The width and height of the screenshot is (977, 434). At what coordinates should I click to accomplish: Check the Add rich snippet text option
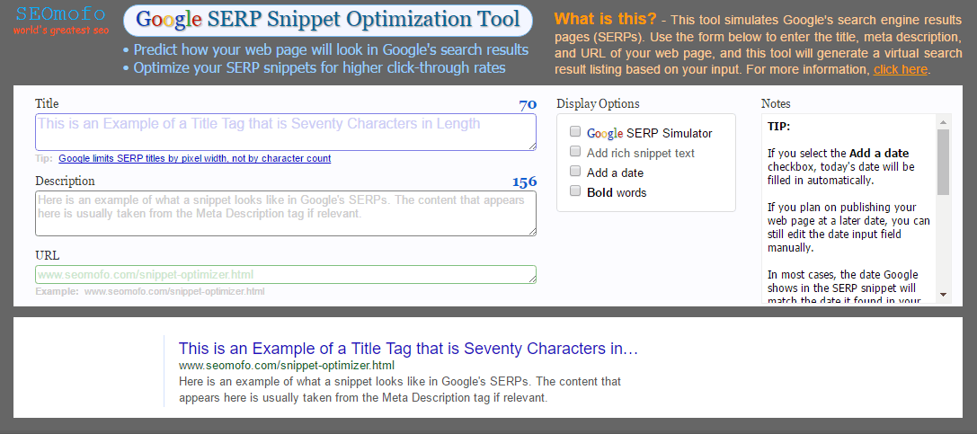click(x=575, y=152)
